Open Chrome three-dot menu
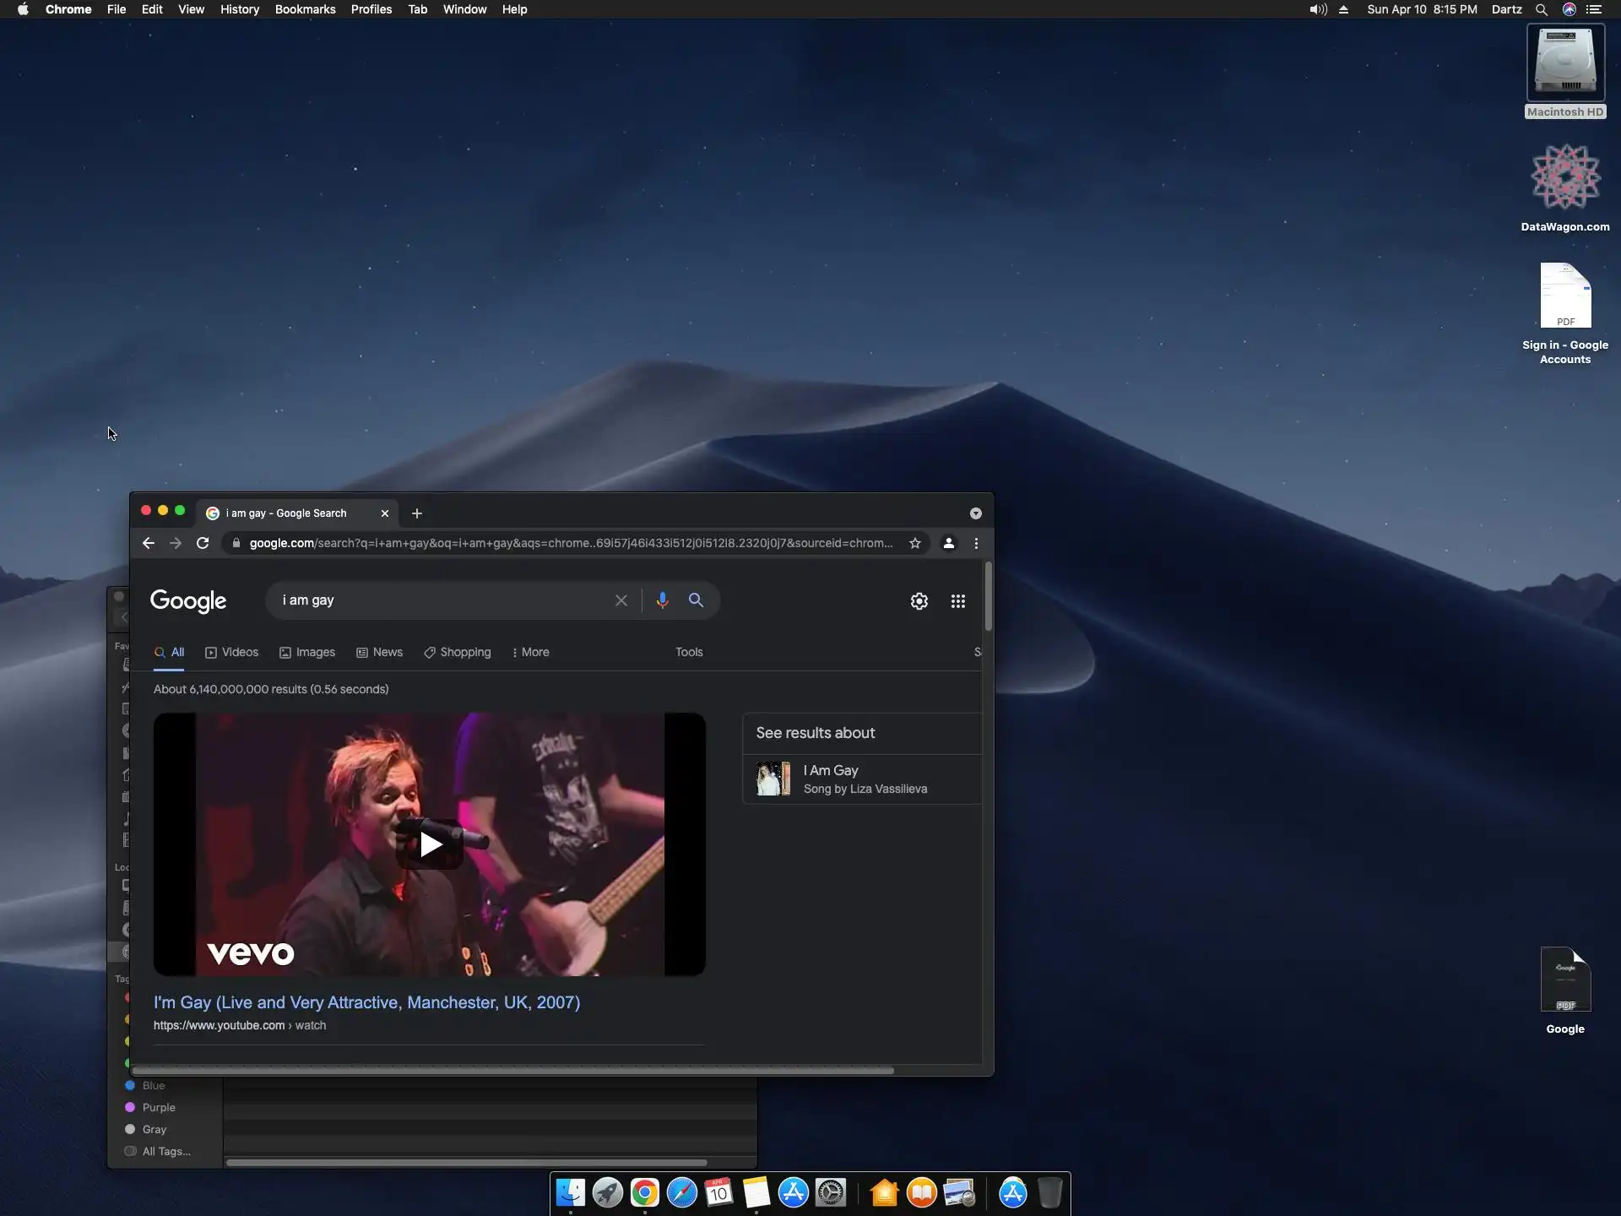Screen dimensions: 1621x1216 976,543
